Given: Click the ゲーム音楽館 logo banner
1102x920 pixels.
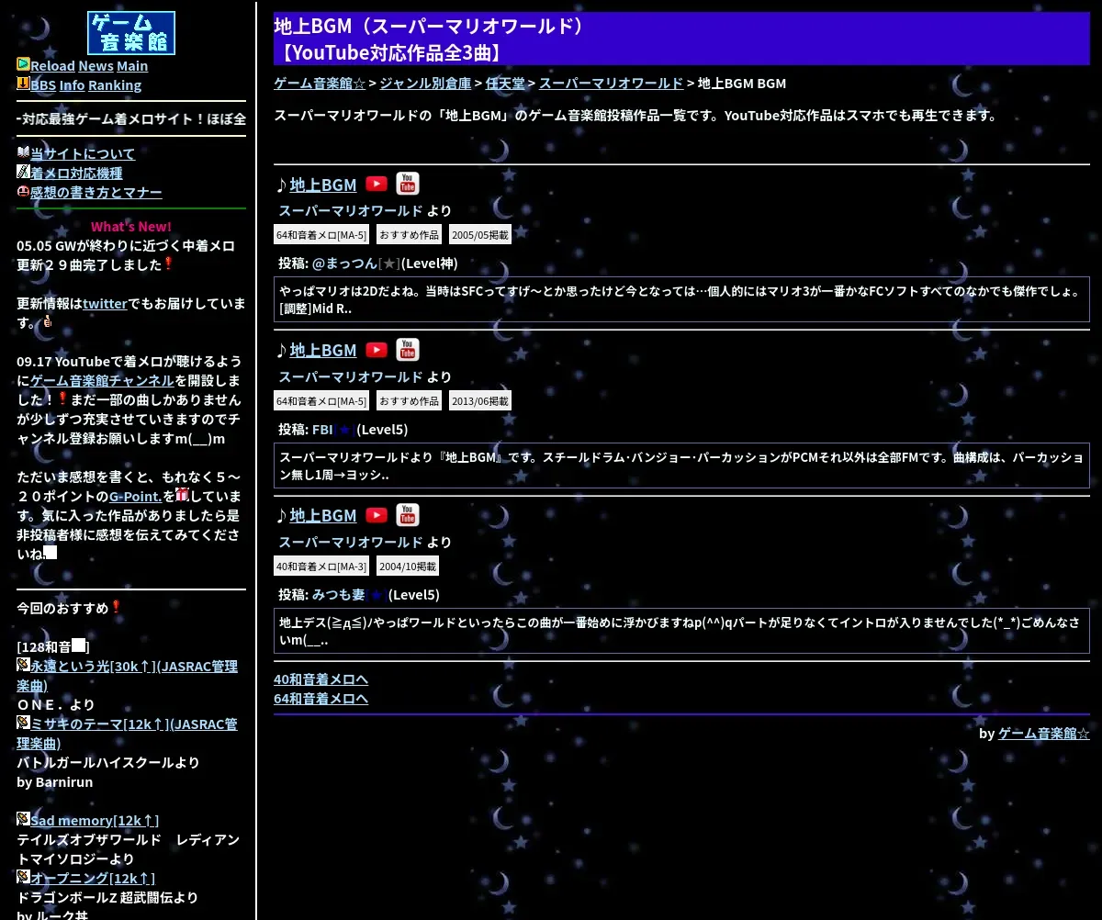Looking at the screenshot, I should (x=131, y=33).
